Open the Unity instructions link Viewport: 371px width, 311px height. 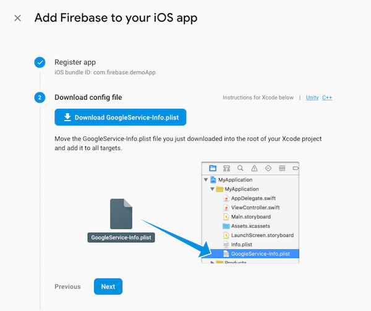click(312, 98)
